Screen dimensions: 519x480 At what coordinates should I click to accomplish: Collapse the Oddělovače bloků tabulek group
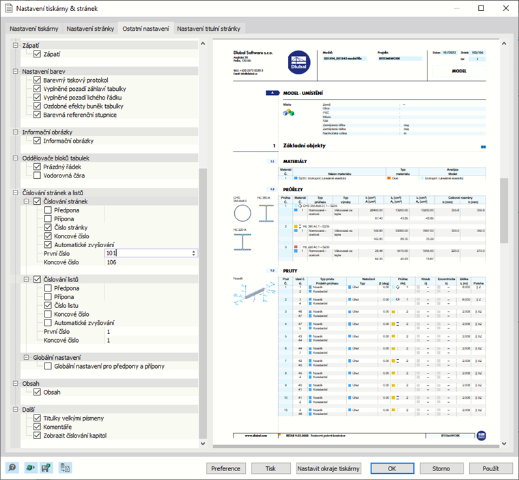coord(15,158)
